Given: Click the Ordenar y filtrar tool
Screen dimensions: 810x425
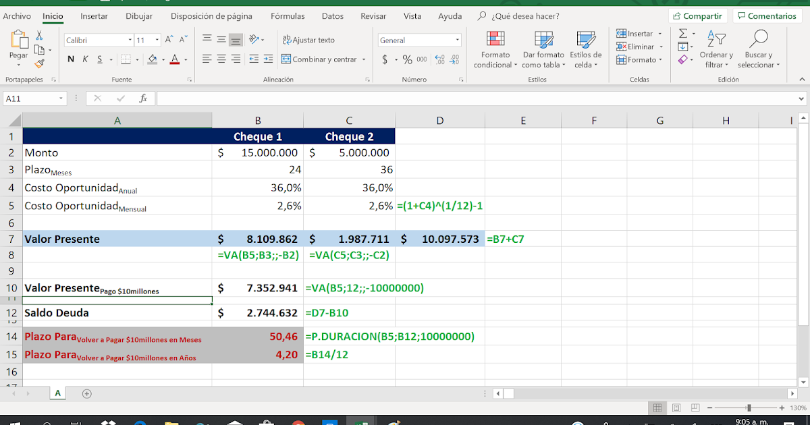Looking at the screenshot, I should click(x=716, y=51).
